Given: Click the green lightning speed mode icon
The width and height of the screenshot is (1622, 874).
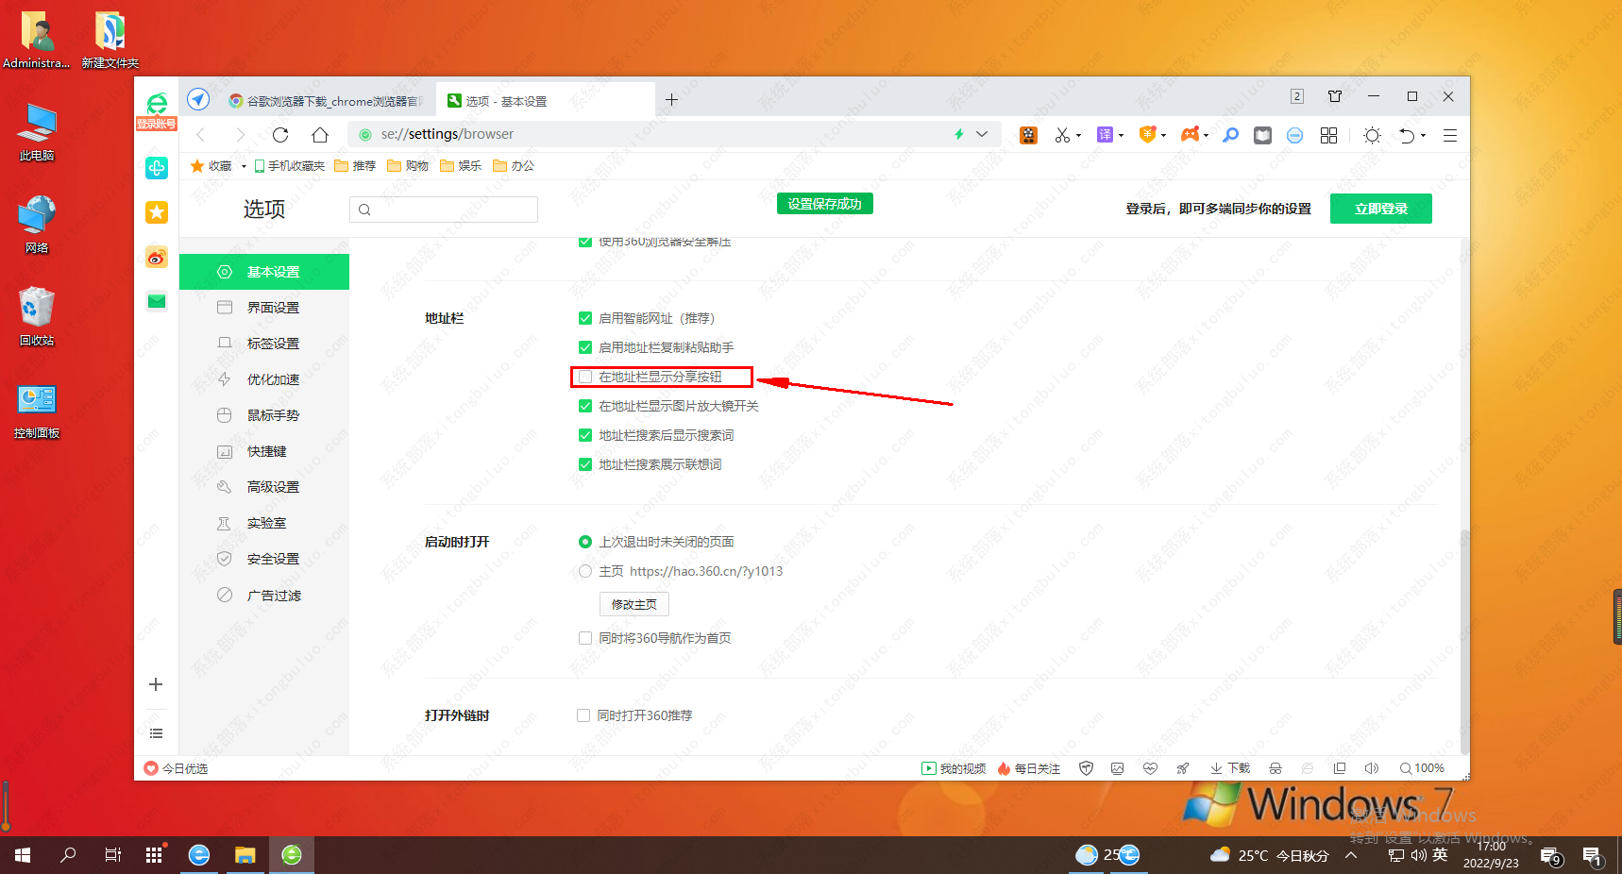Looking at the screenshot, I should click(959, 134).
